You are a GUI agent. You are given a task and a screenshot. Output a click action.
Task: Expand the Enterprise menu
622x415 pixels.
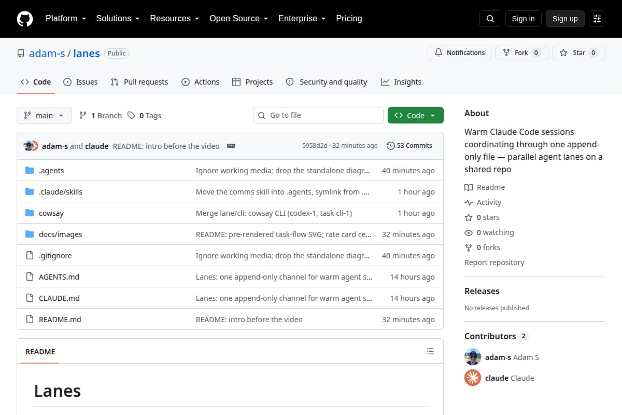click(302, 19)
